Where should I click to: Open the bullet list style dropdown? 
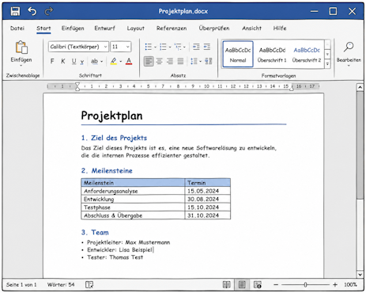click(155, 48)
